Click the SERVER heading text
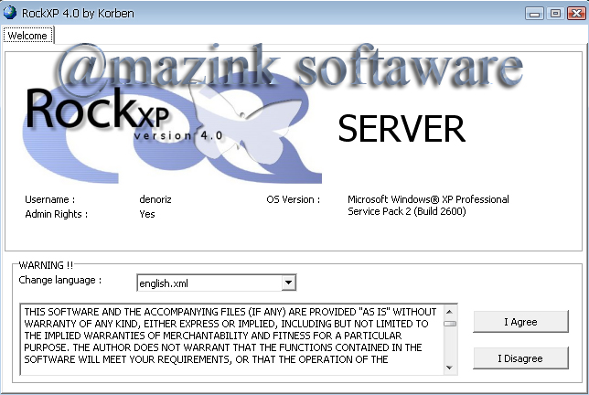The height and width of the screenshot is (395, 589). click(402, 129)
